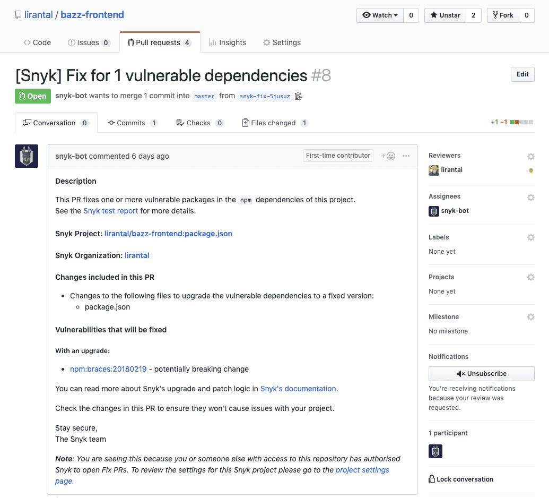
Task: Click the repository book icon beside lirantal
Action: (x=18, y=15)
